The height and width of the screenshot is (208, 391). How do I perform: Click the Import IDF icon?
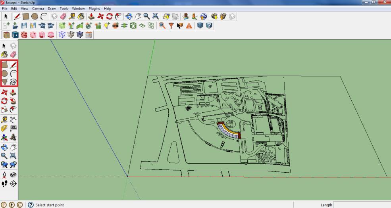pyautogui.click(x=42, y=25)
